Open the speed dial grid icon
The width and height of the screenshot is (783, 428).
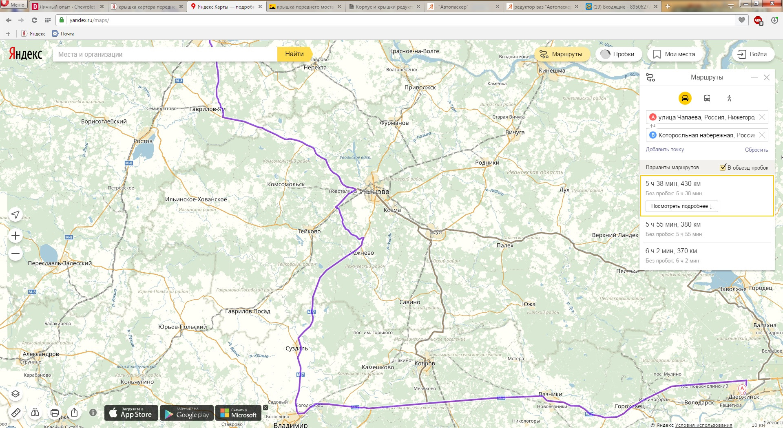(47, 20)
